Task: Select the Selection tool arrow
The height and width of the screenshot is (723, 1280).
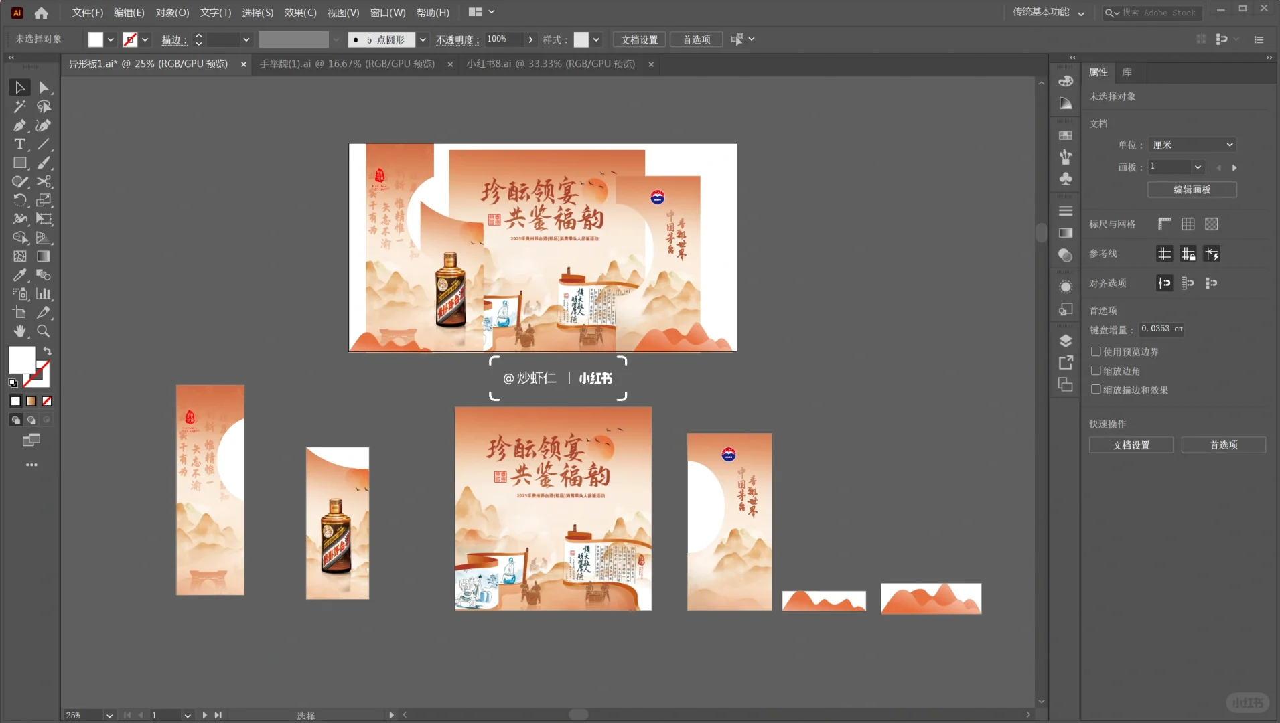Action: (19, 88)
